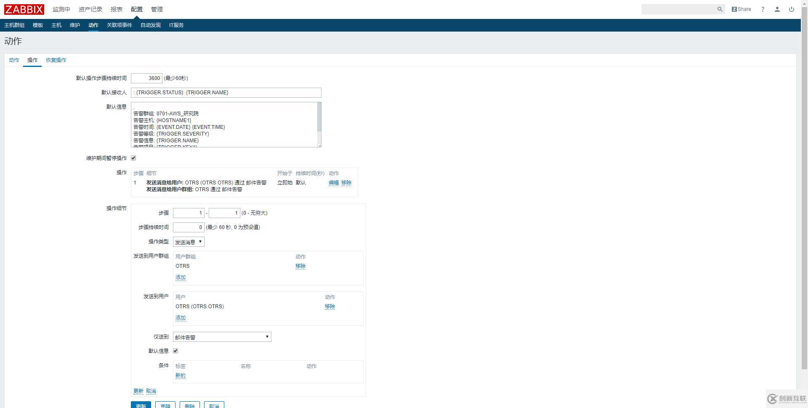Click the 删除 button
Viewport: 808px width, 408px height.
[x=190, y=405]
